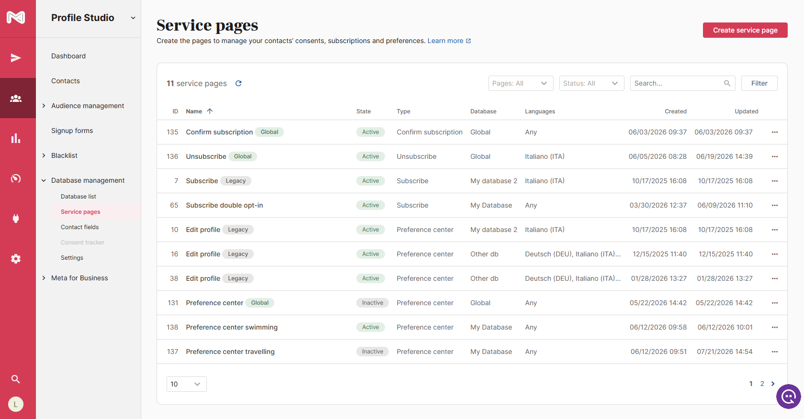Click the Type column header
Image resolution: width=804 pixels, height=419 pixels.
pyautogui.click(x=403, y=111)
